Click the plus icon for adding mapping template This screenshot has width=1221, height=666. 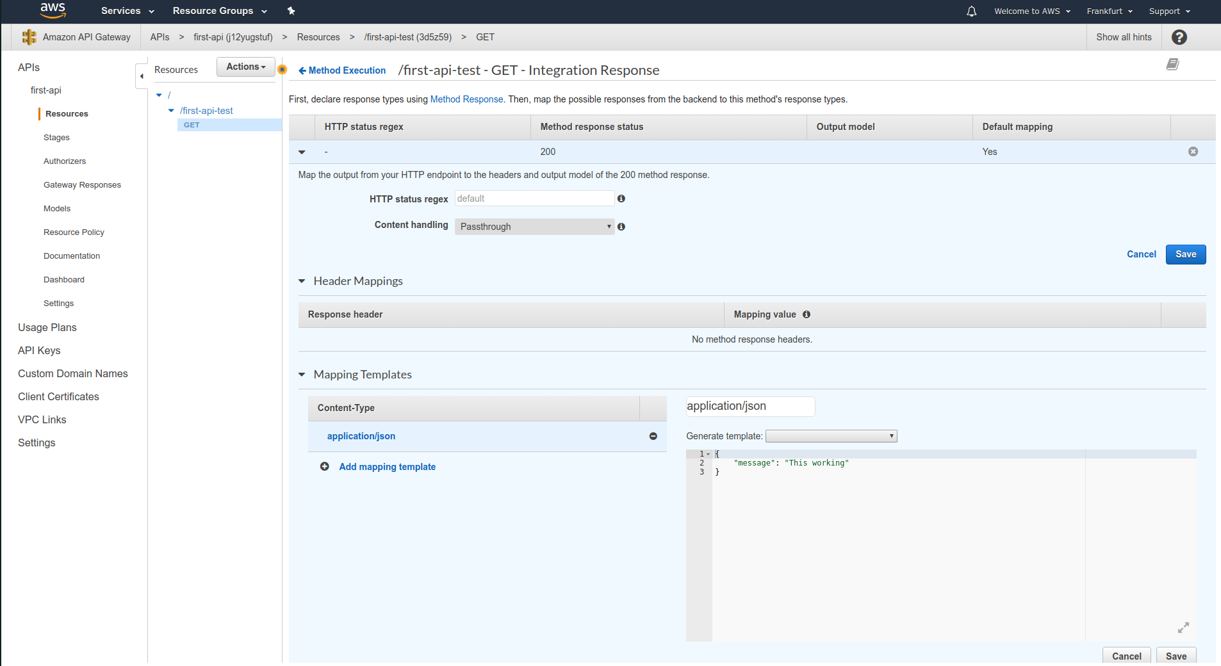coord(325,467)
